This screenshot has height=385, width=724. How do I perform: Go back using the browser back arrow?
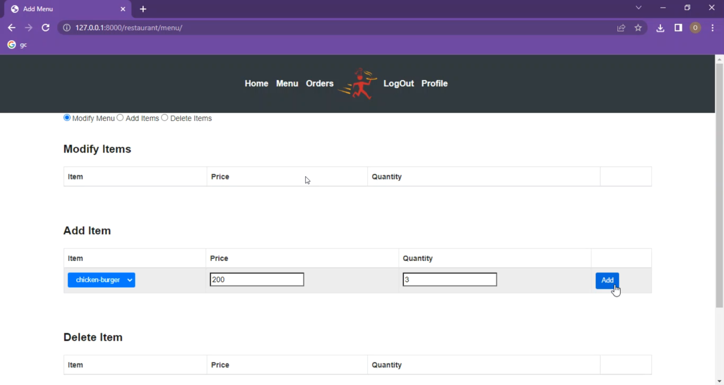coord(12,28)
